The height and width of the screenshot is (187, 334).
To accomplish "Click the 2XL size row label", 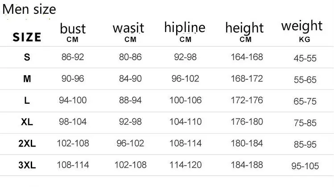I will [x=27, y=143].
